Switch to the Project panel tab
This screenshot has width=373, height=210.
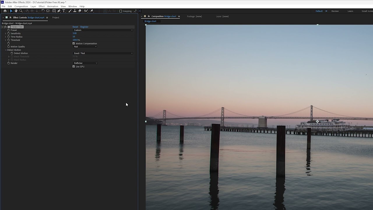[x=55, y=17]
